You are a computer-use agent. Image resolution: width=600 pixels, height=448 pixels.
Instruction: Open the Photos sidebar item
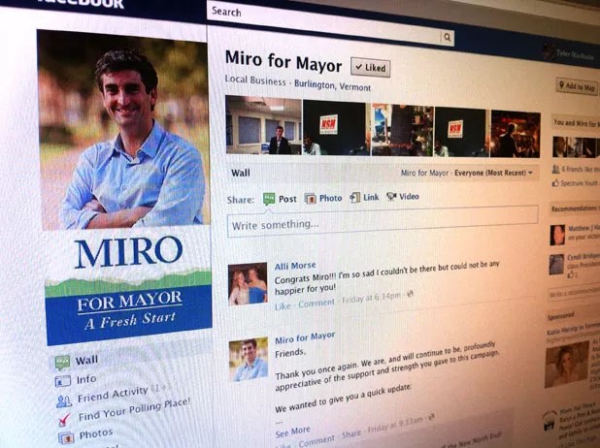click(x=96, y=434)
